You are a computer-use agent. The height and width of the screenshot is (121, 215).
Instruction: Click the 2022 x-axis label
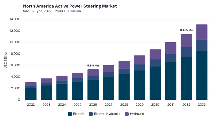pos(31,105)
